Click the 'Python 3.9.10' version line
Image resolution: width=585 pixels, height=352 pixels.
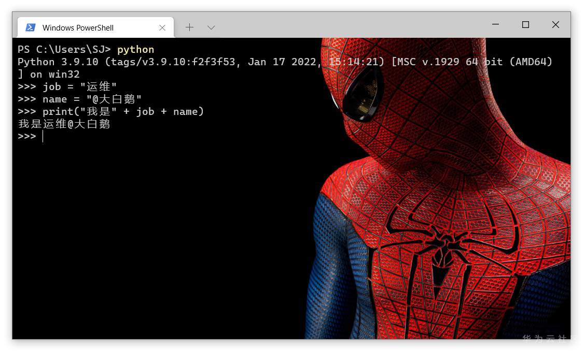(285, 62)
